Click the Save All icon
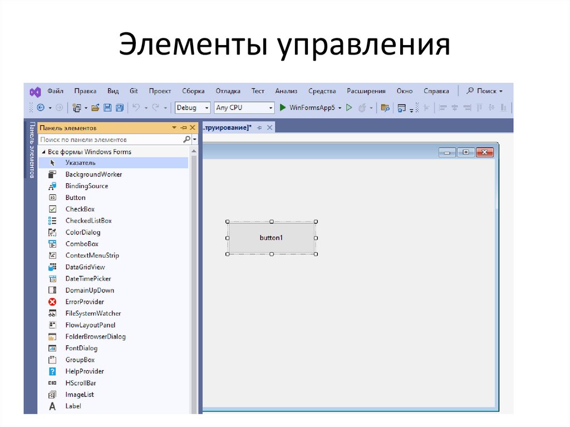Image resolution: width=570 pixels, height=427 pixels. click(119, 107)
